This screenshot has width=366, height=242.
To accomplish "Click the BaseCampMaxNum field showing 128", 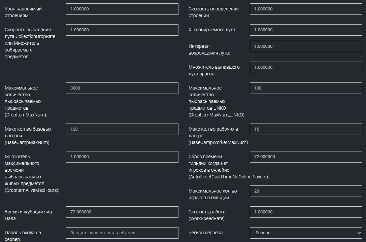I will coord(122,129).
